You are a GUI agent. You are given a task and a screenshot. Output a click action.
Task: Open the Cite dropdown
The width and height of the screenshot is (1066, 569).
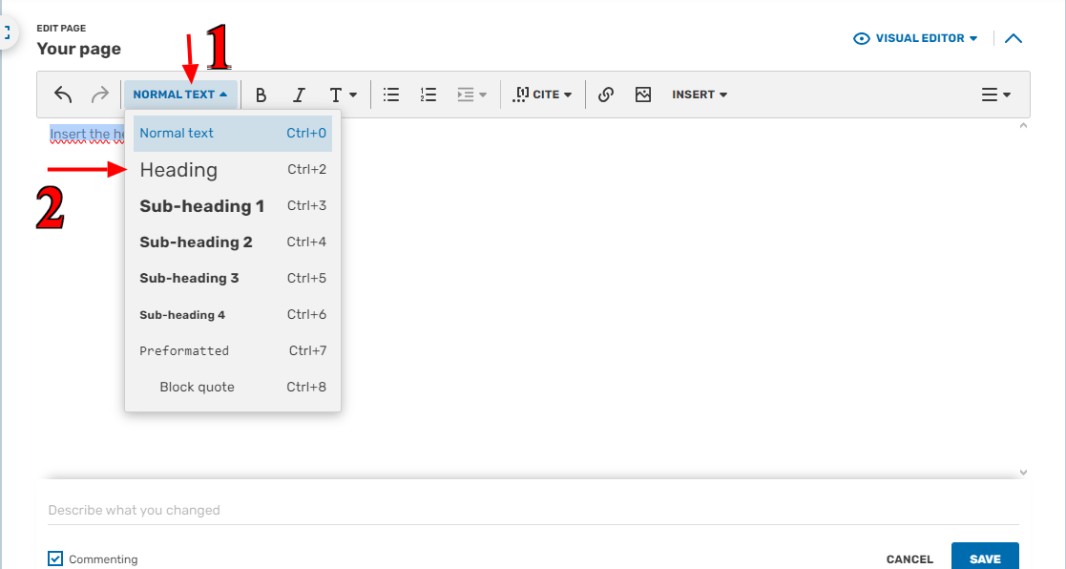(542, 95)
